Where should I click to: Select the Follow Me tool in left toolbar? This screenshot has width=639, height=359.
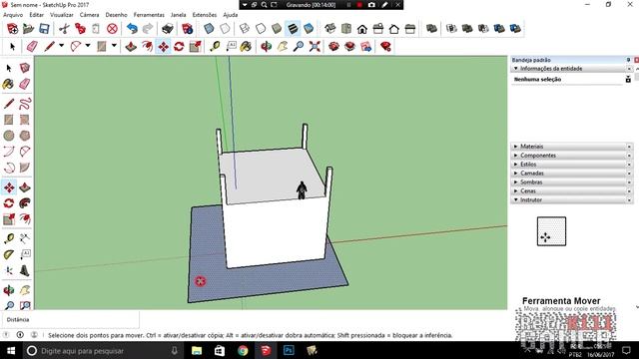[x=24, y=203]
